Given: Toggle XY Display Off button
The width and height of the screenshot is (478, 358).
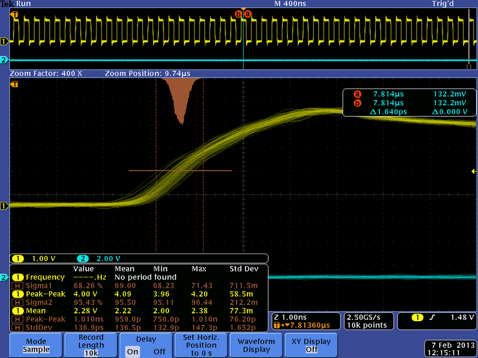Looking at the screenshot, I should (x=311, y=345).
